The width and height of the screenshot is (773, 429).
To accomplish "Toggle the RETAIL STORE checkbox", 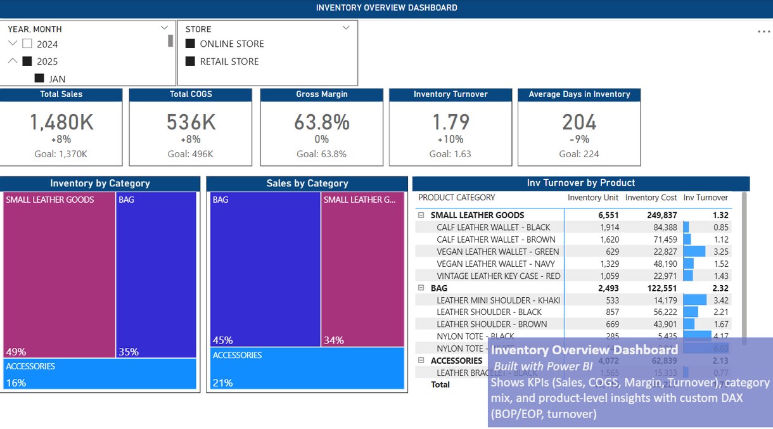I will pyautogui.click(x=190, y=61).
